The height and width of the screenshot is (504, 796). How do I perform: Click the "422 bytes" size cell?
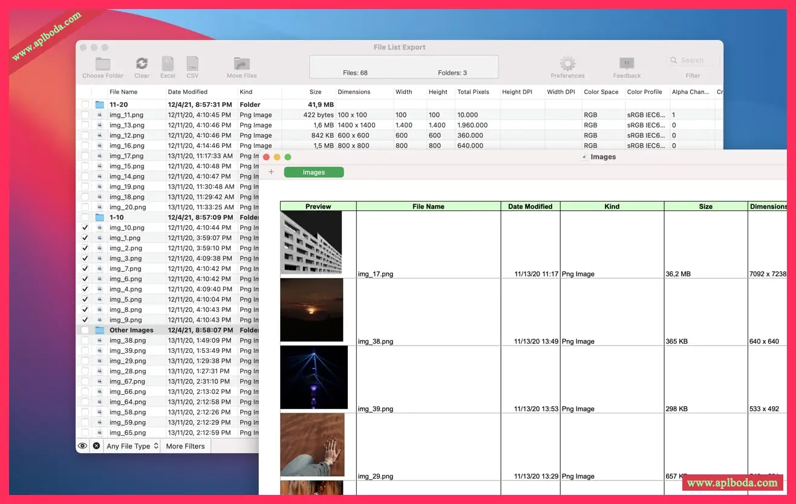tap(318, 115)
